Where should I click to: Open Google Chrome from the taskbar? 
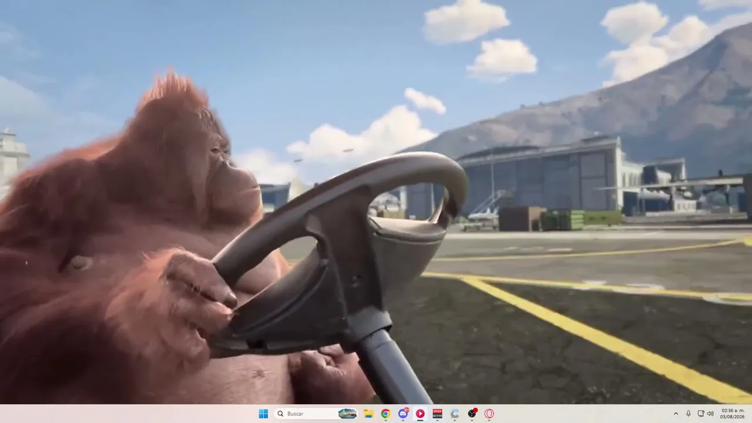coord(385,414)
